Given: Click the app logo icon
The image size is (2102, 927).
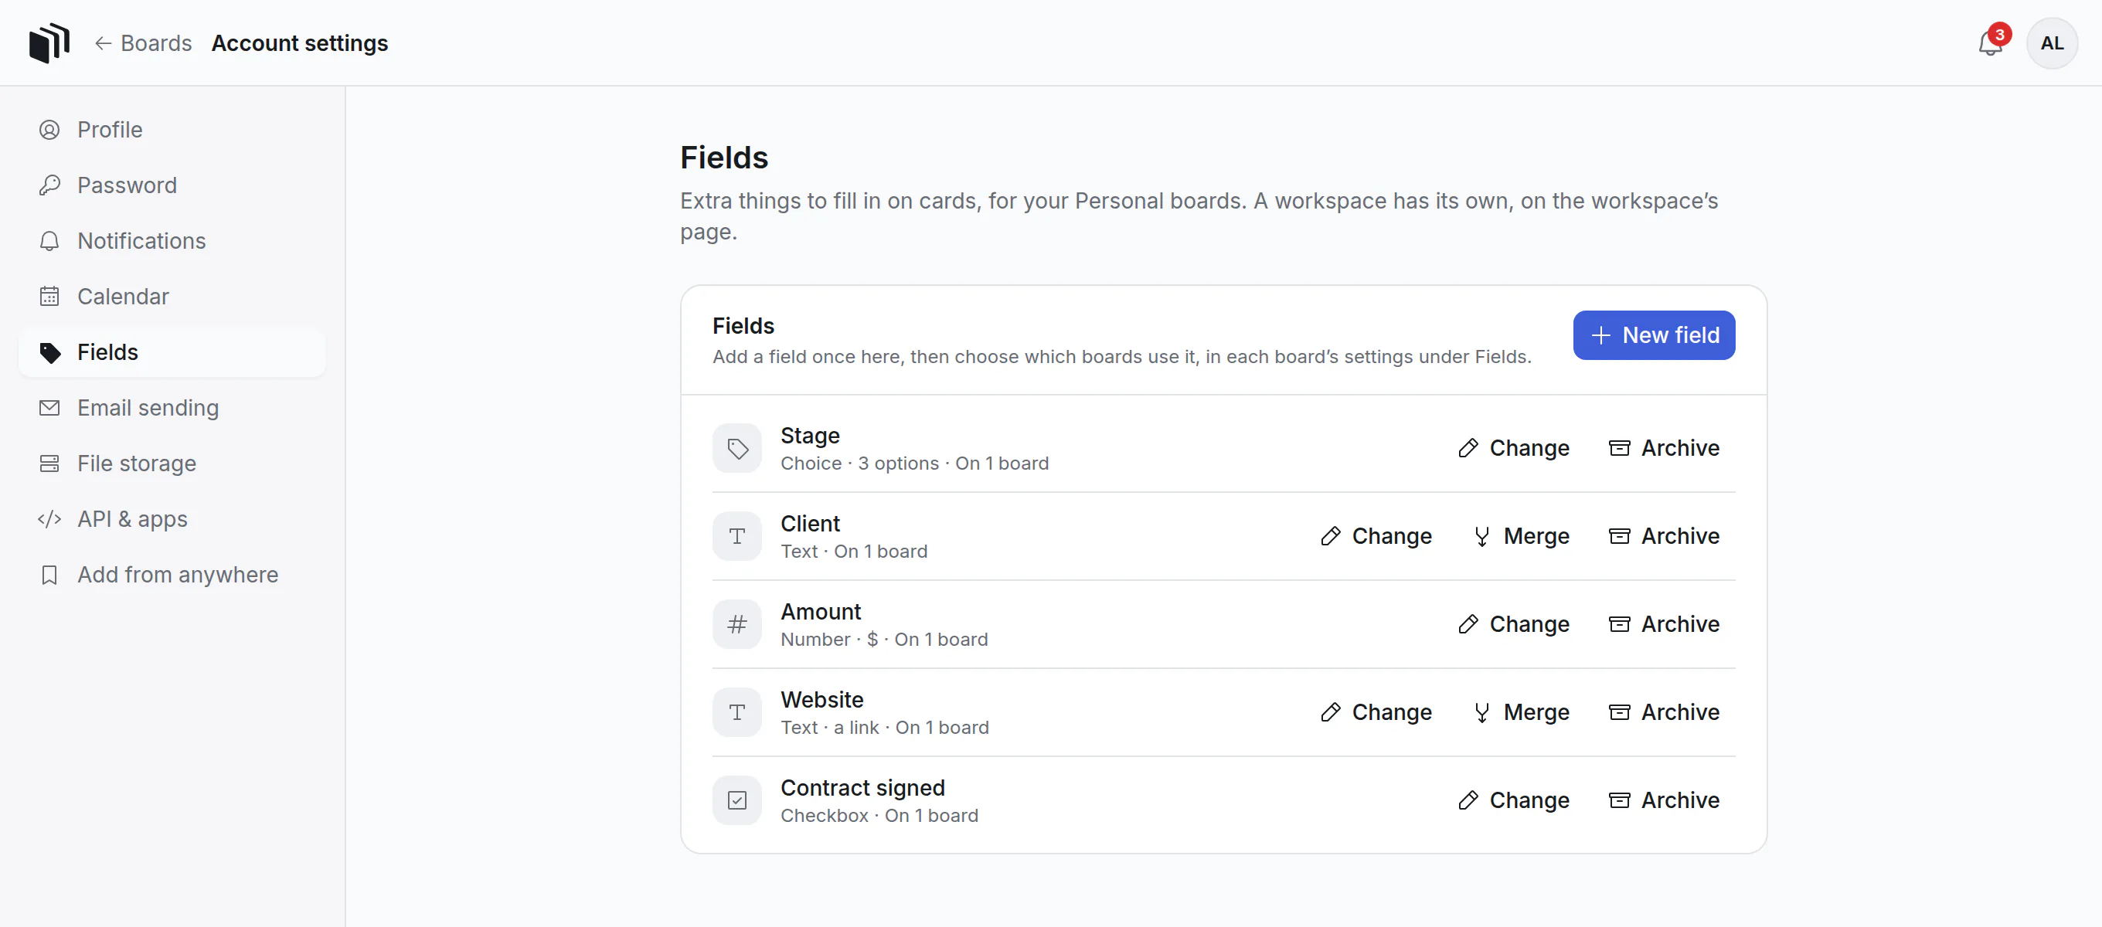Looking at the screenshot, I should click(x=49, y=42).
